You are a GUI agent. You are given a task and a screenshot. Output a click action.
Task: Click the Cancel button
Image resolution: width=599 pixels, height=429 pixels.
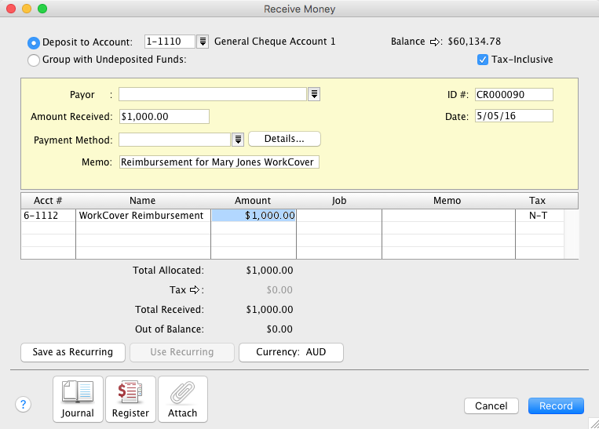tap(491, 406)
